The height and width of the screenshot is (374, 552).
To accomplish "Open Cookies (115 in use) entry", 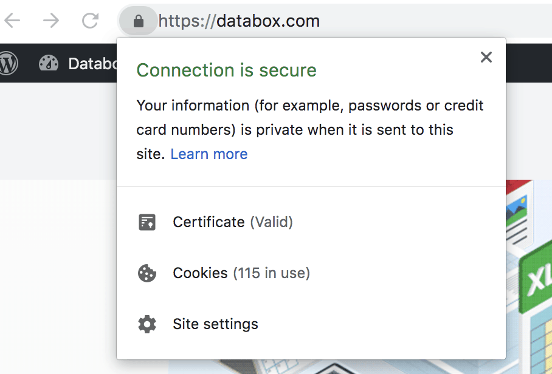I will point(241,273).
